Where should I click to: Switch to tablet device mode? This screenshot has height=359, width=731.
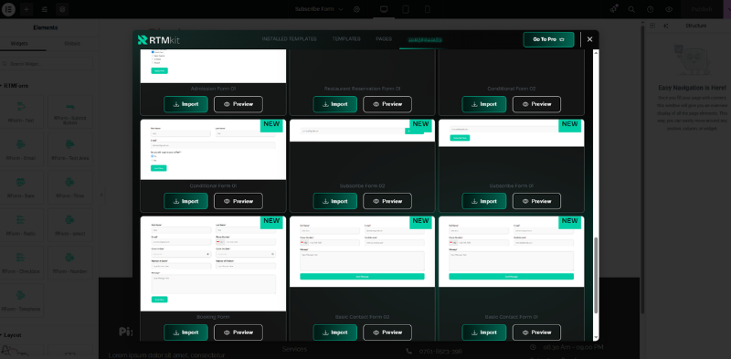click(x=406, y=9)
